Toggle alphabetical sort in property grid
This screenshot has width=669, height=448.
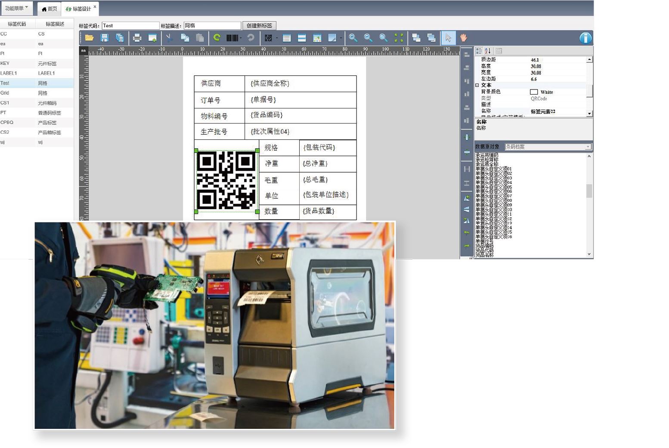point(488,51)
